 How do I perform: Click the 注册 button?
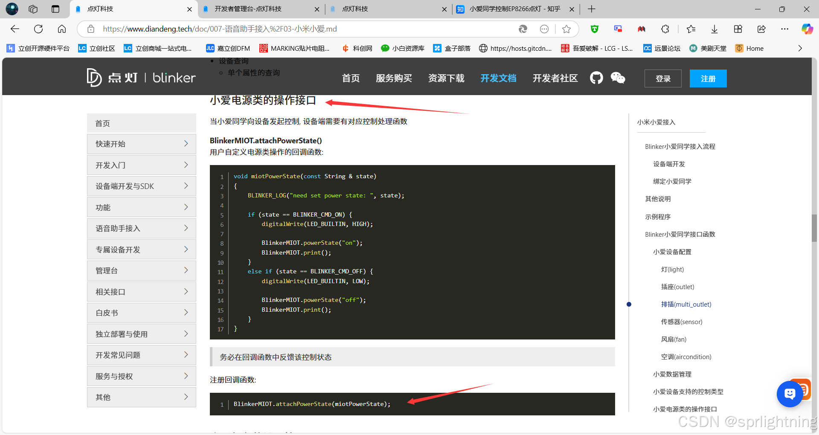coord(708,78)
